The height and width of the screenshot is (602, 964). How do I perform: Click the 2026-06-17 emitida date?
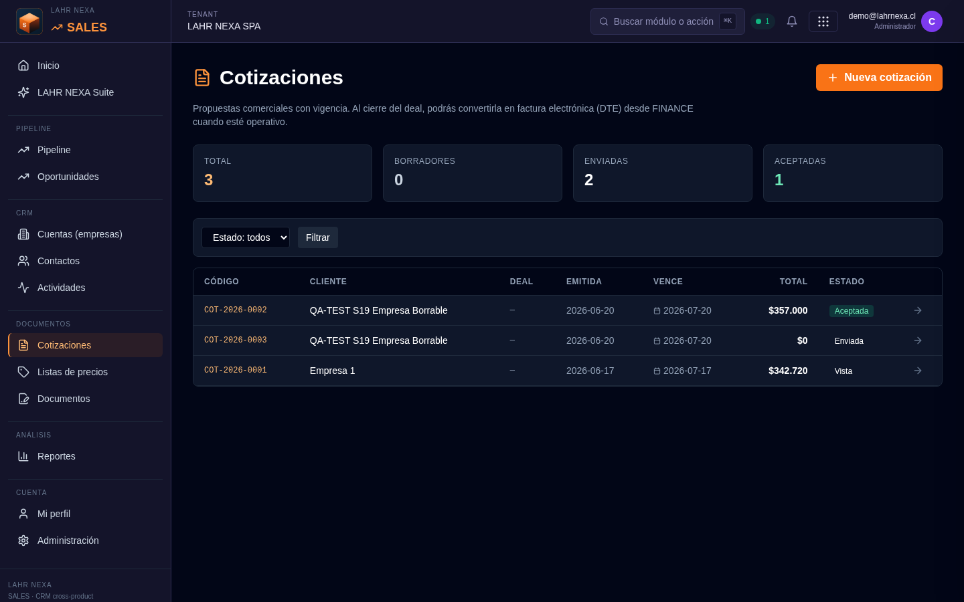tap(590, 371)
